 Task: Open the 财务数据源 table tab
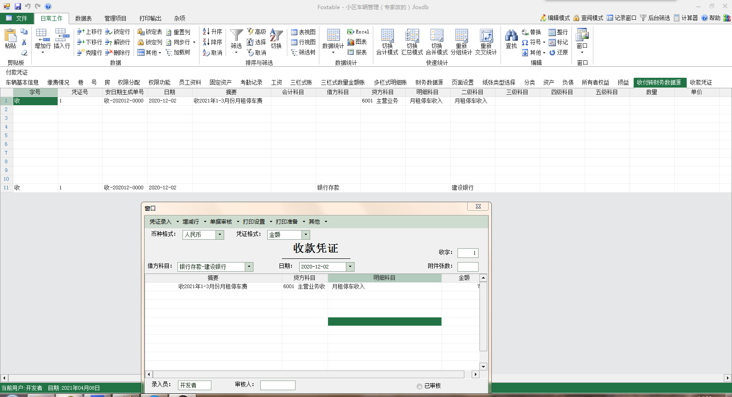tap(429, 82)
